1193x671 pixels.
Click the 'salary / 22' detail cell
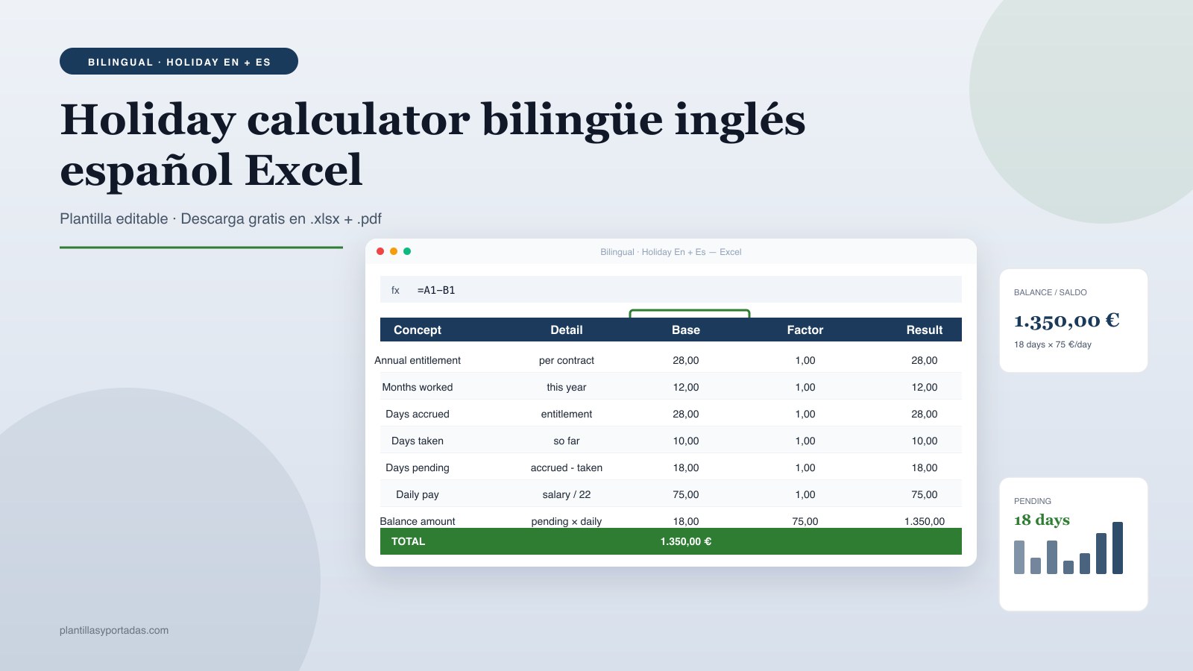(567, 494)
